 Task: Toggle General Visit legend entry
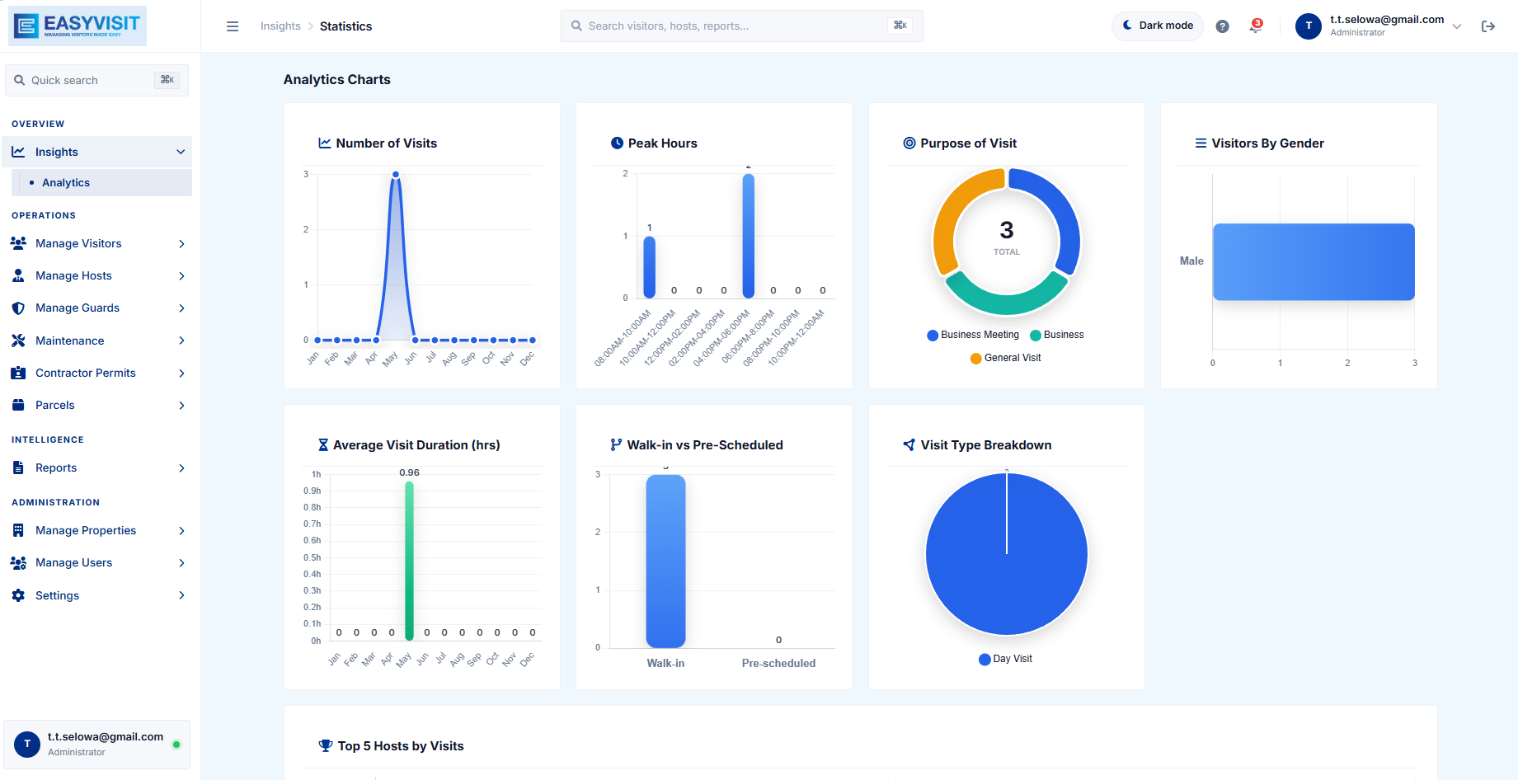pyautogui.click(x=1006, y=358)
